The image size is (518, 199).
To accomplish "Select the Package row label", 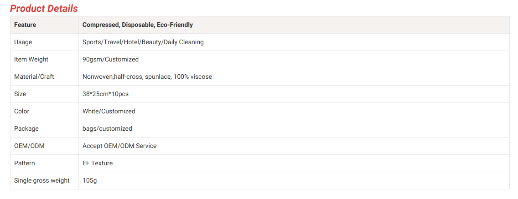I will tap(26, 128).
